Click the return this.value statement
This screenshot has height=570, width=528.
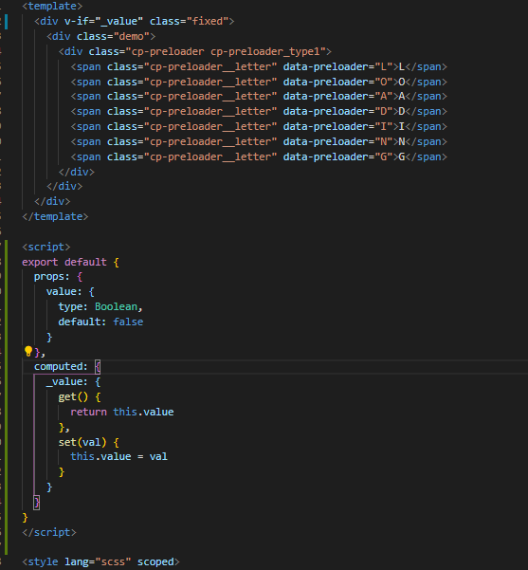tap(122, 412)
